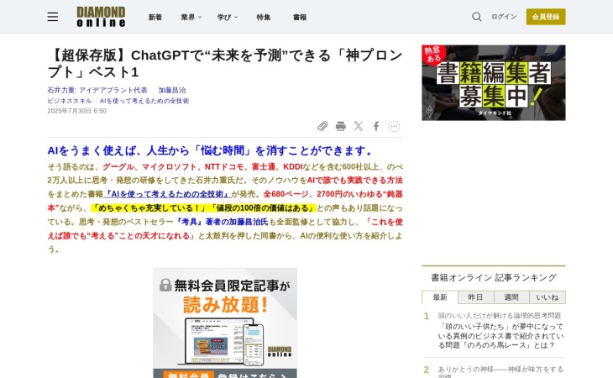Open the 書籍 menu item
The image size is (613, 378).
point(300,17)
